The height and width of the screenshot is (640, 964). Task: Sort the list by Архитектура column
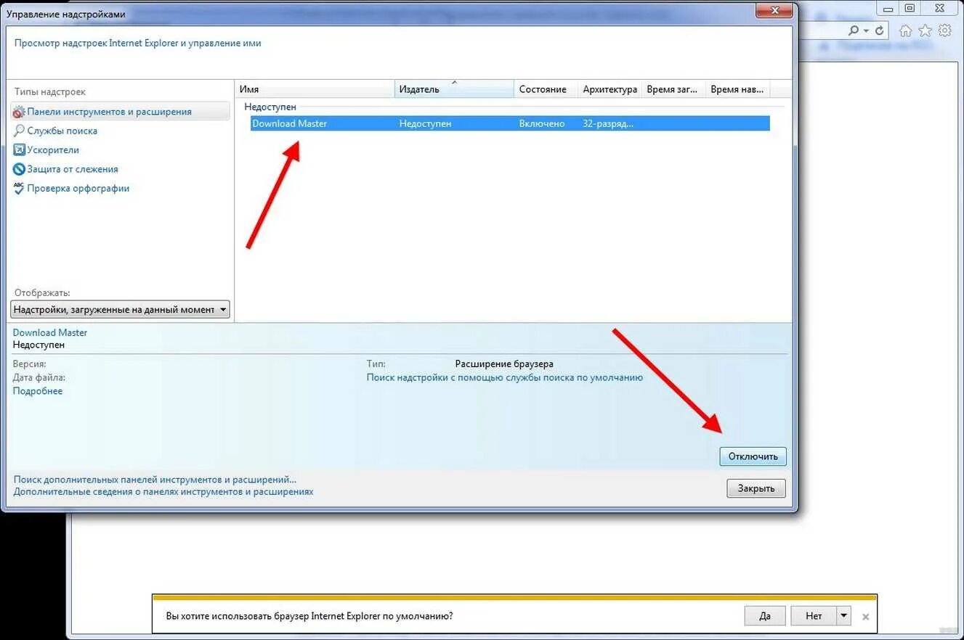610,89
